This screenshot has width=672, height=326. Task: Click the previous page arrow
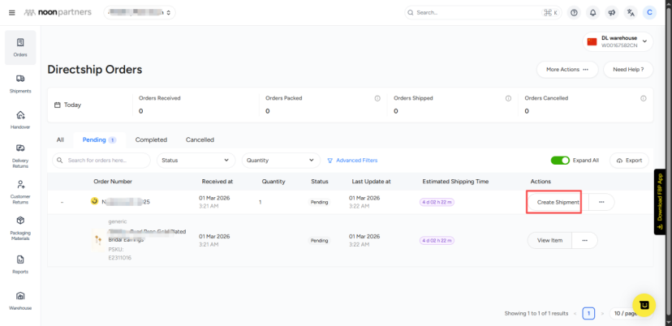(x=575, y=314)
